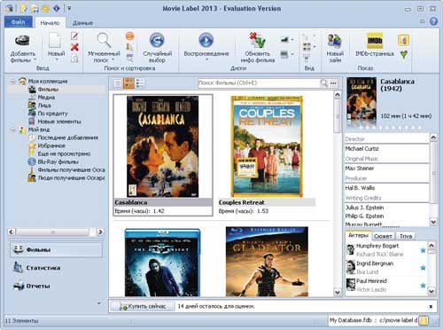This screenshot has width=443, height=330.
Task: Click the tree pane horizontal scrollbar
Action: coord(56,232)
